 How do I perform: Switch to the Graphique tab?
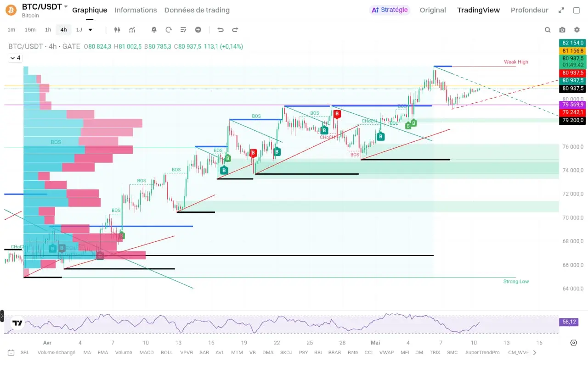tap(90, 10)
